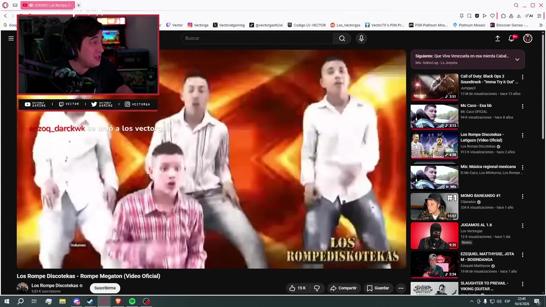This screenshot has height=307, width=546.
Task: Open options for Mc Caco - Esa bb
Action: [523, 106]
